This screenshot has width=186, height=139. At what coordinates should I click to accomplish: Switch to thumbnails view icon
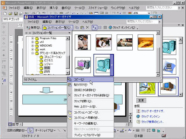point(94,27)
